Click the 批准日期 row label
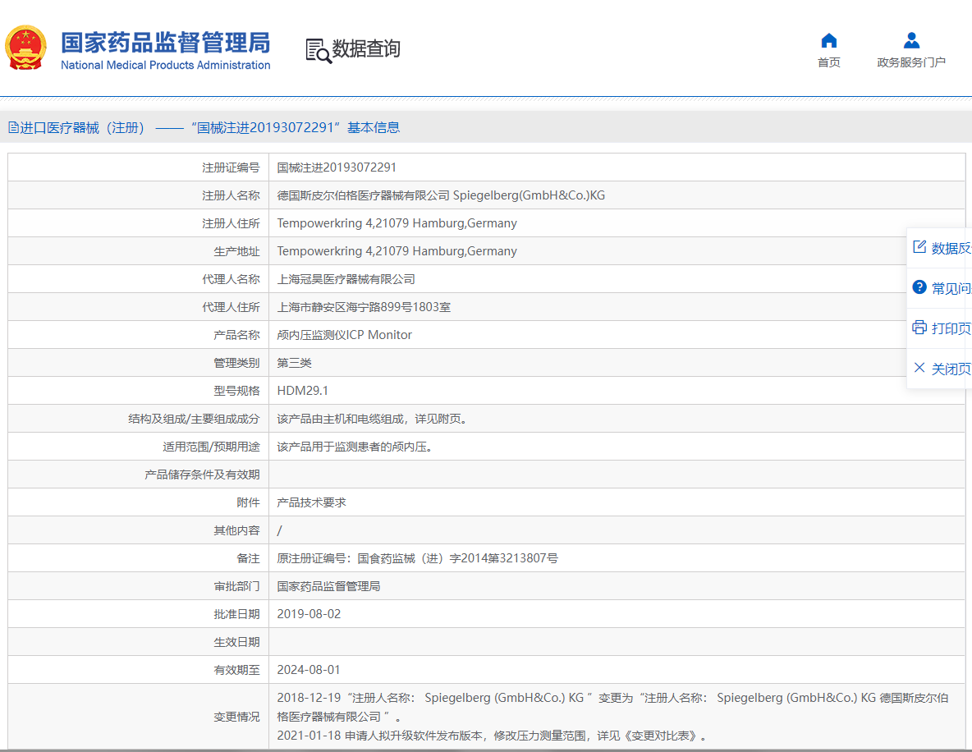This screenshot has width=972, height=752. tap(236, 614)
